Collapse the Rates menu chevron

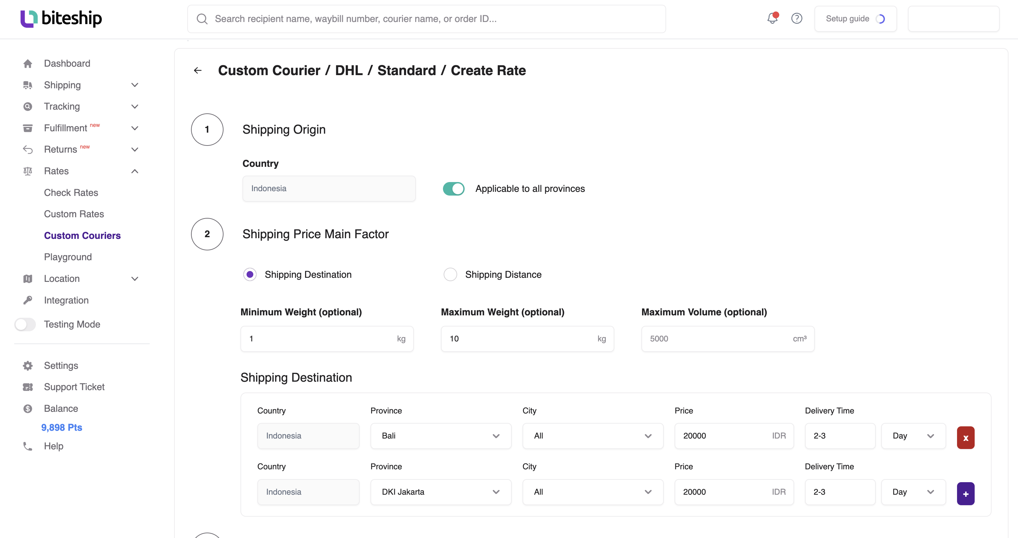click(x=135, y=171)
